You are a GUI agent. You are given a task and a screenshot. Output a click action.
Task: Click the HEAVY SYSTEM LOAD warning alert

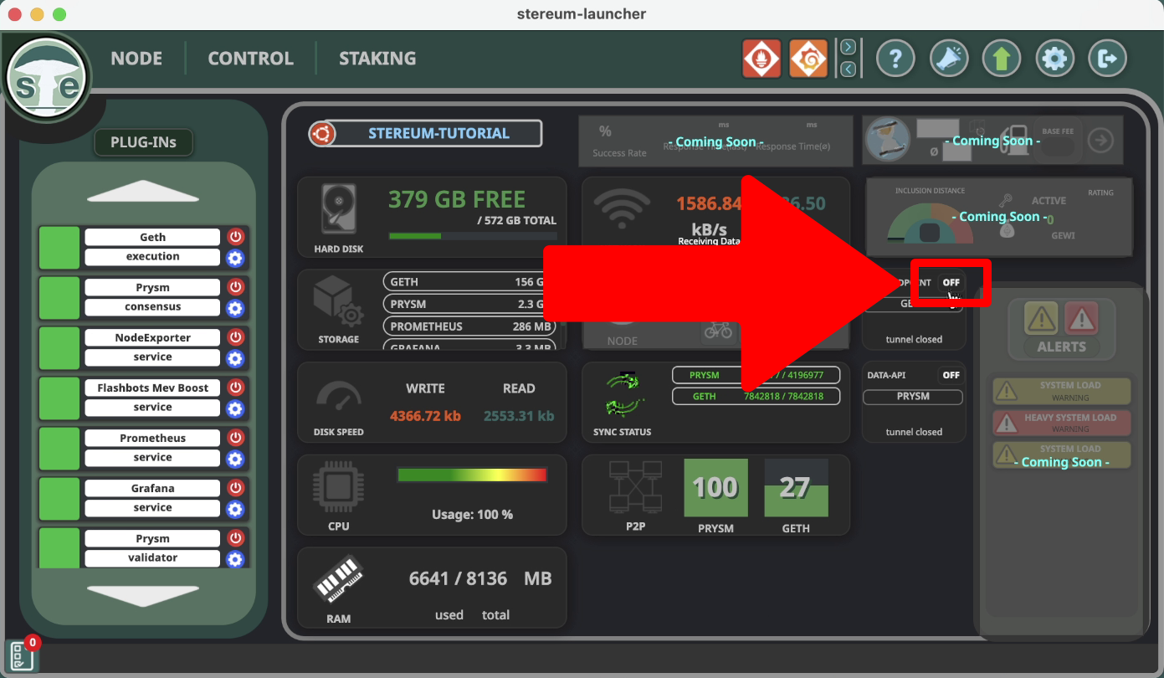pyautogui.click(x=1061, y=423)
